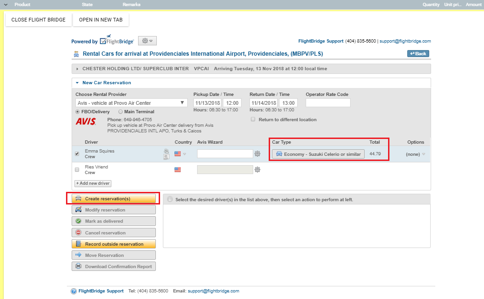Choose Cancel reservation
The image size is (484, 299).
pyautogui.click(x=114, y=233)
